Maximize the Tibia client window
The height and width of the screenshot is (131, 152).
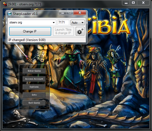[x=133, y=3]
